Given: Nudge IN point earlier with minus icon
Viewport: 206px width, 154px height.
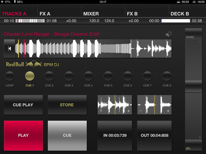Looking at the screenshot, I should coord(101,111).
